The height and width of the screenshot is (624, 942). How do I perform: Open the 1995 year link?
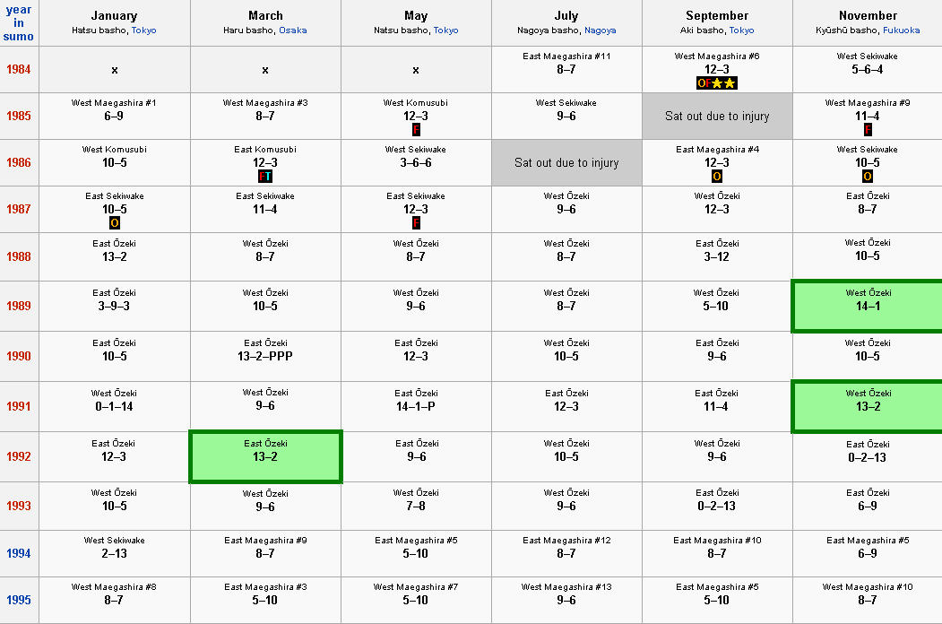click(x=18, y=600)
